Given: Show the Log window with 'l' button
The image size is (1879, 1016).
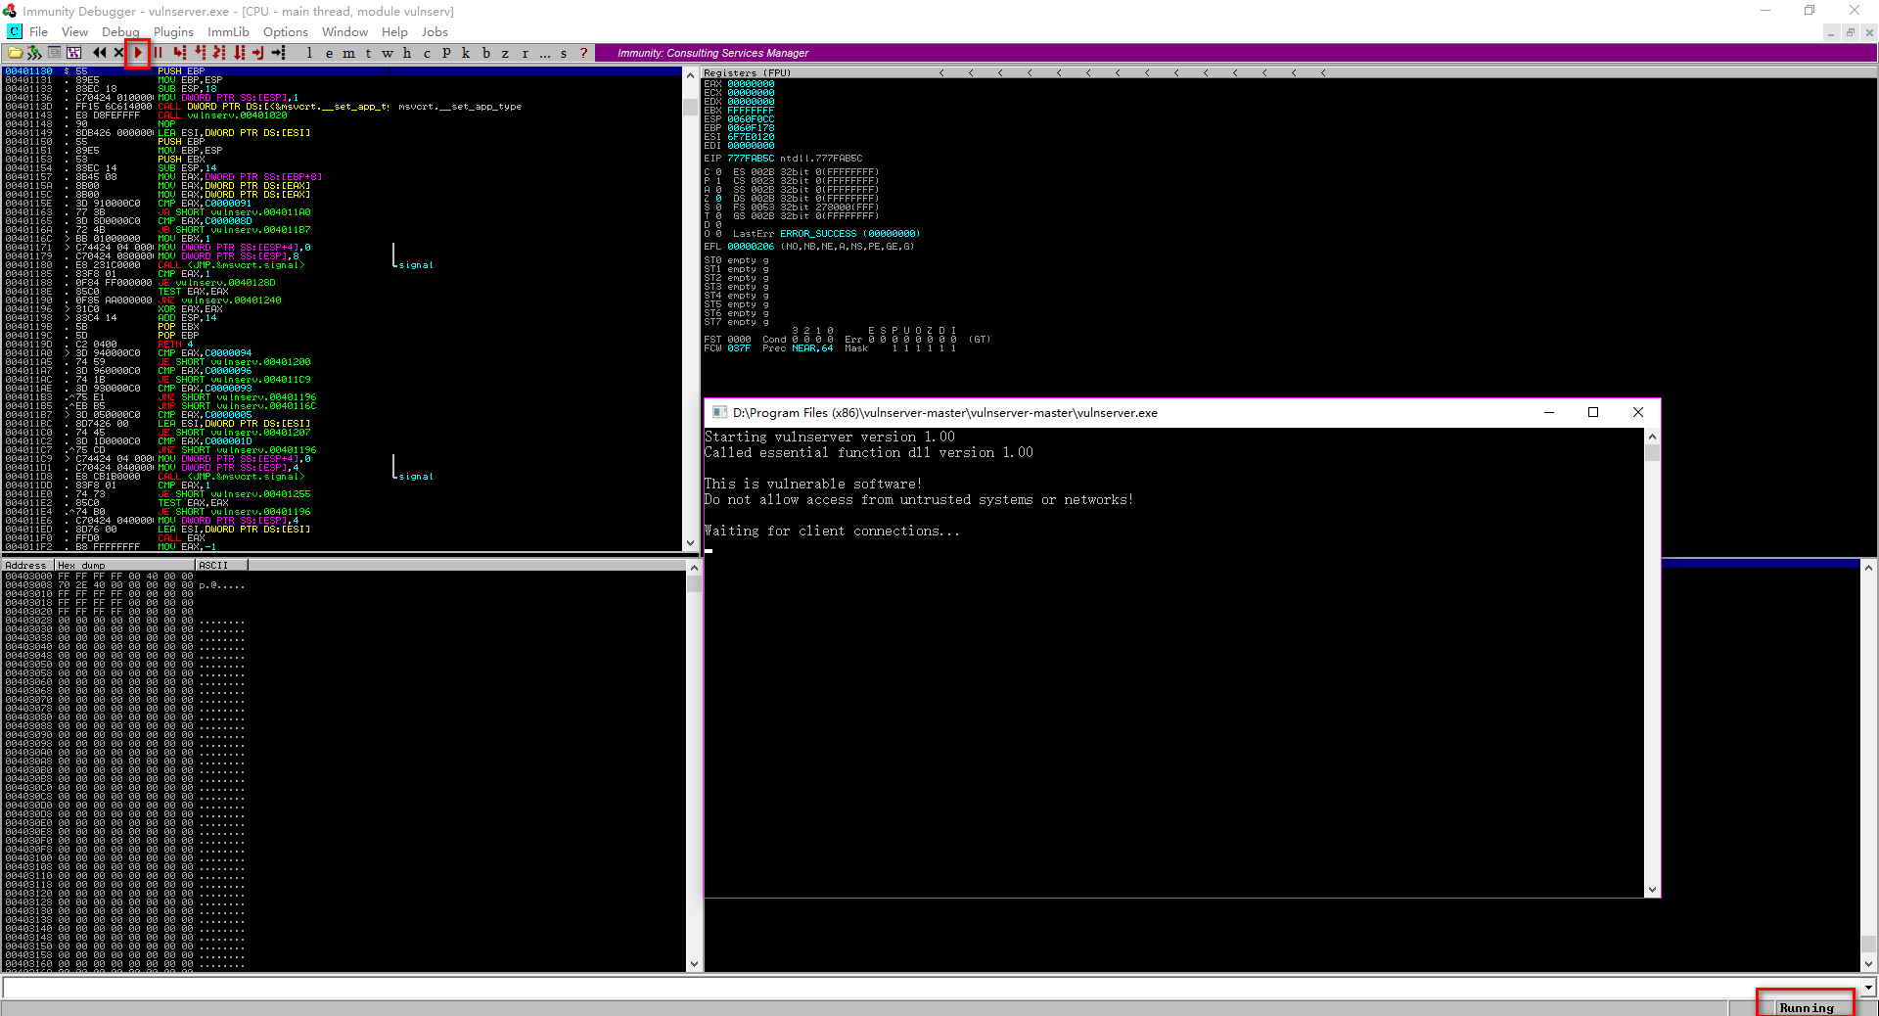Looking at the screenshot, I should [309, 53].
